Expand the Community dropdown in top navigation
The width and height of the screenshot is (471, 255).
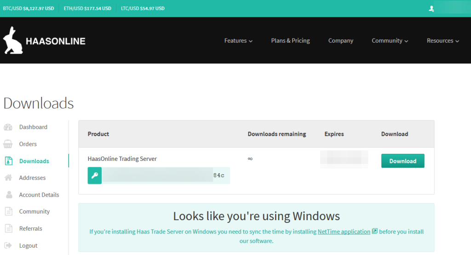[390, 40]
